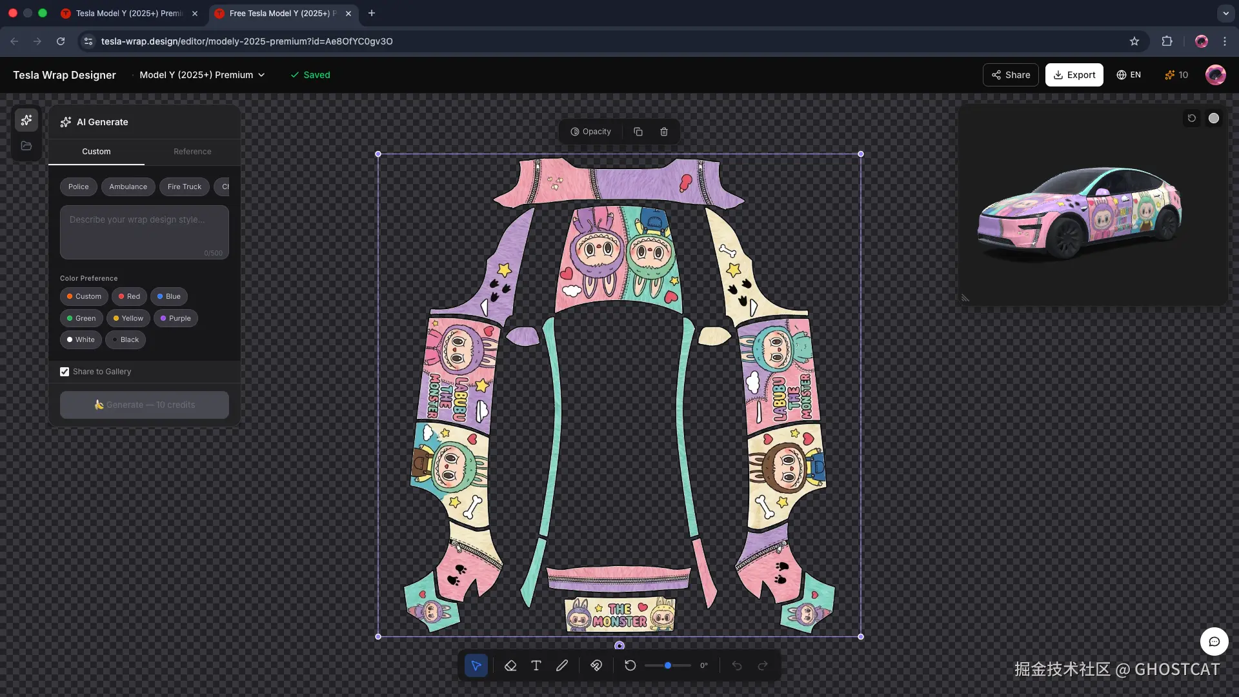View the 10 credits balance

coord(1176,75)
